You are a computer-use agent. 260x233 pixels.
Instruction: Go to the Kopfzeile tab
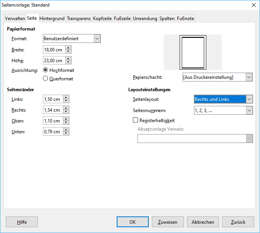(102, 19)
